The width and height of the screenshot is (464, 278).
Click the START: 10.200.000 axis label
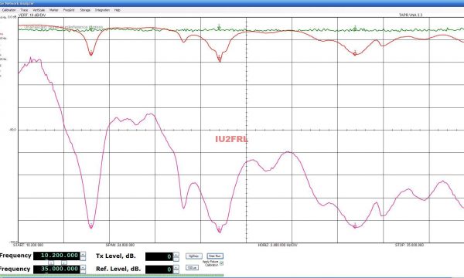(29, 245)
